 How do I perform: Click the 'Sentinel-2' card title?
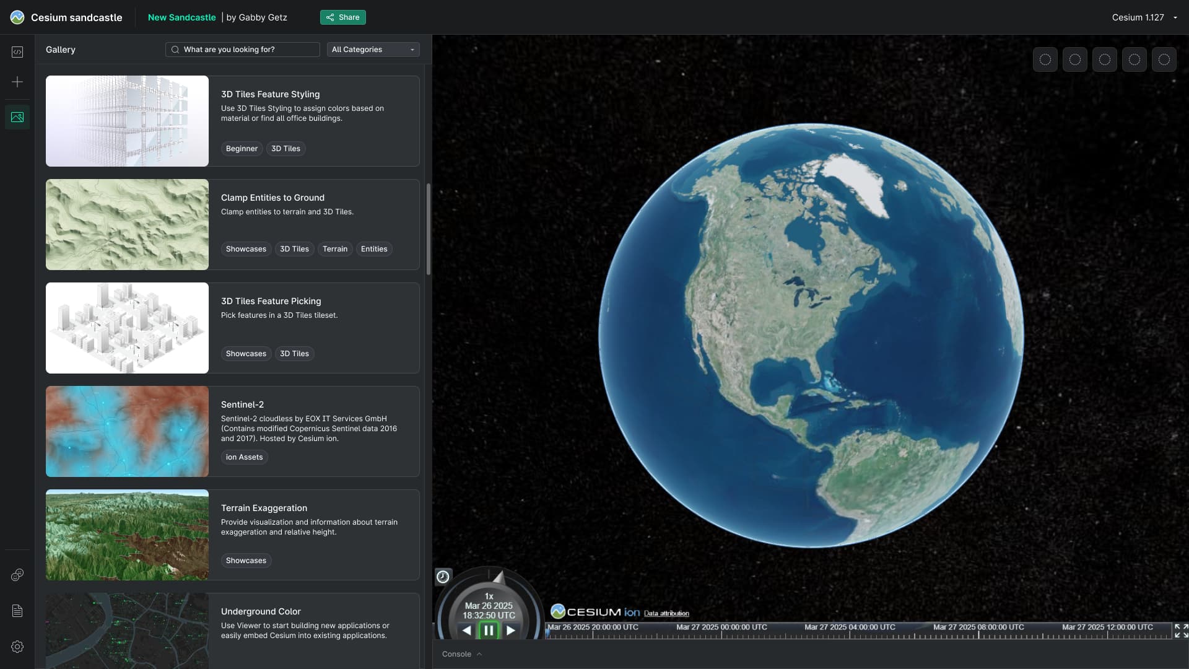[x=242, y=404]
